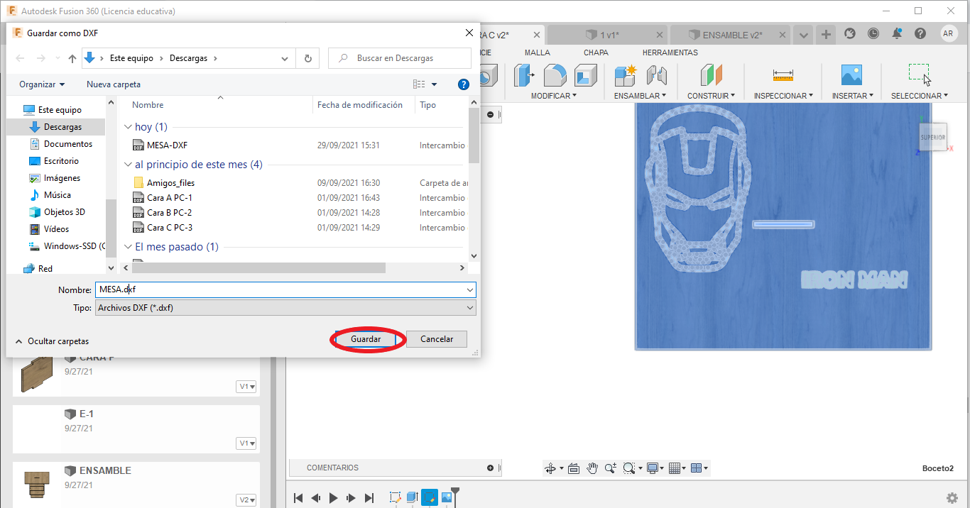Screen dimensions: 970x508
Task: Click the Insert image icon in INSERTAR
Action: (x=851, y=75)
